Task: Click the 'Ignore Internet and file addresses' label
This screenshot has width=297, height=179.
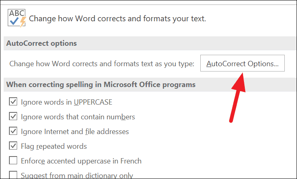Action: [x=75, y=132]
